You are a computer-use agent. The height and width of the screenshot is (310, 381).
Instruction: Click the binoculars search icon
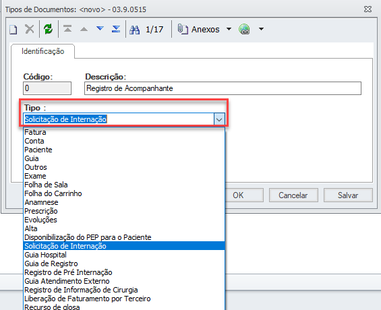point(135,30)
